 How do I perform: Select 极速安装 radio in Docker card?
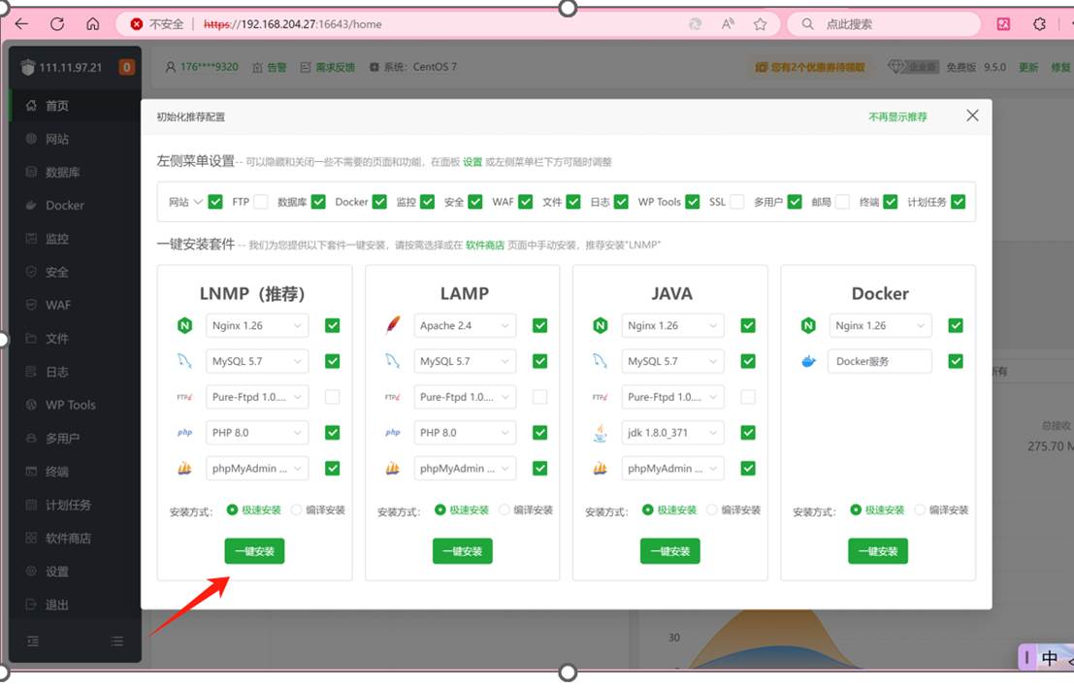coord(856,509)
